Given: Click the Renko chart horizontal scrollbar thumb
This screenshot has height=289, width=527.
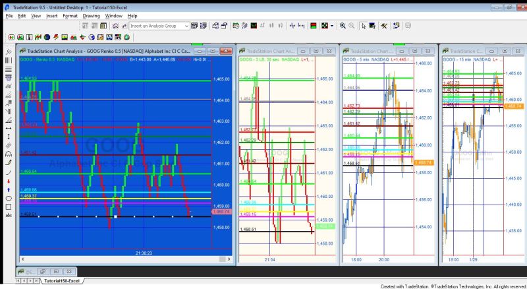Looking at the screenshot, I should coord(222,259).
